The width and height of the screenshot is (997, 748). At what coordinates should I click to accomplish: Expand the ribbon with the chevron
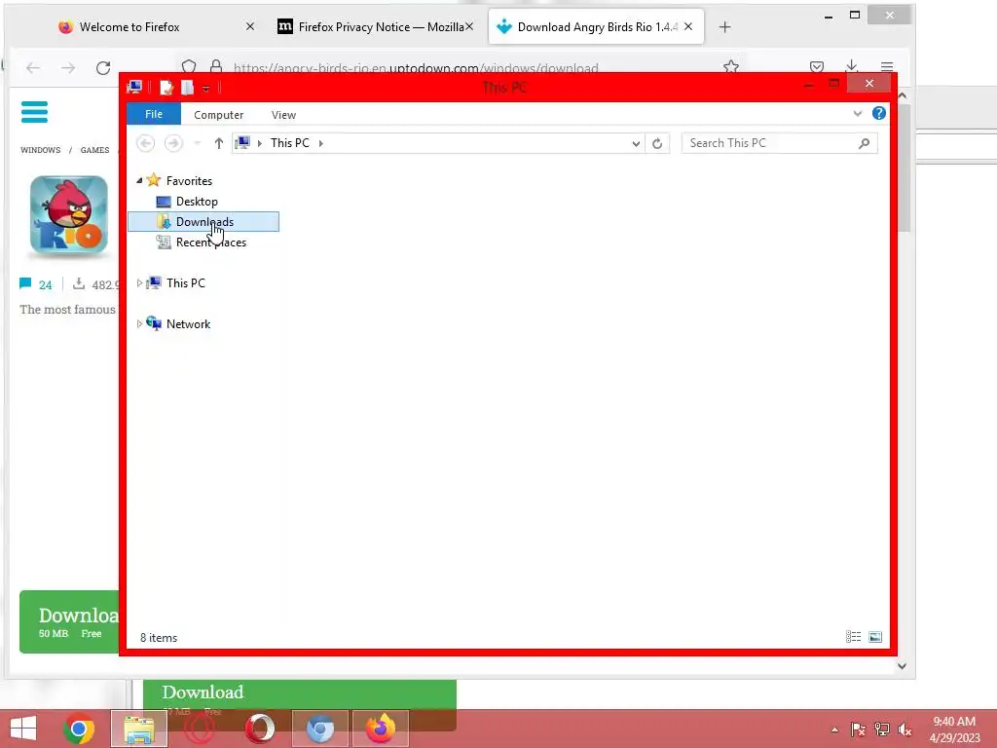coord(858,113)
